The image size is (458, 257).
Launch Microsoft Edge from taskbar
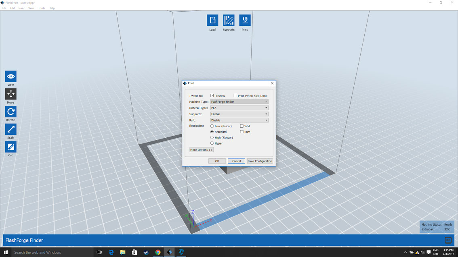click(111, 252)
